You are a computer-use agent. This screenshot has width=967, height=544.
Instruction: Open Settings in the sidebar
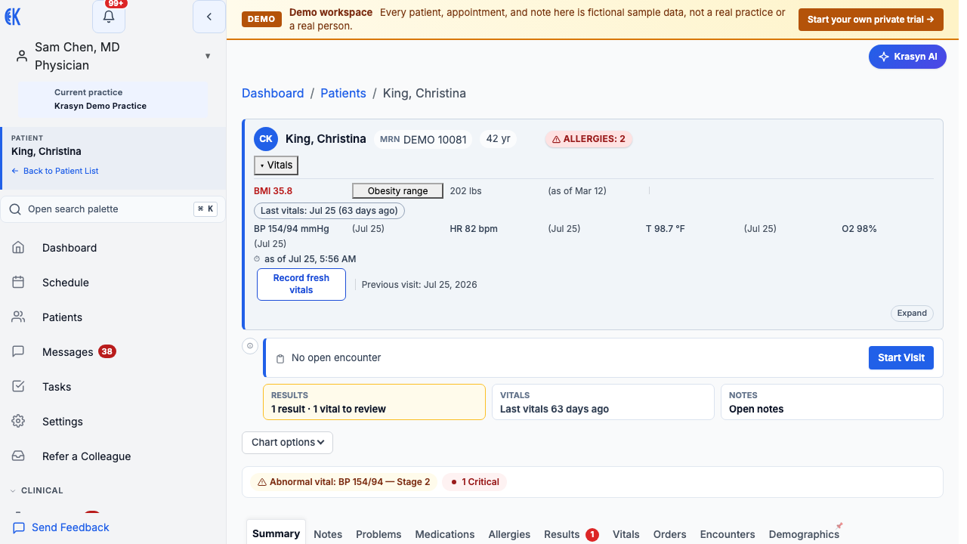(x=113, y=422)
